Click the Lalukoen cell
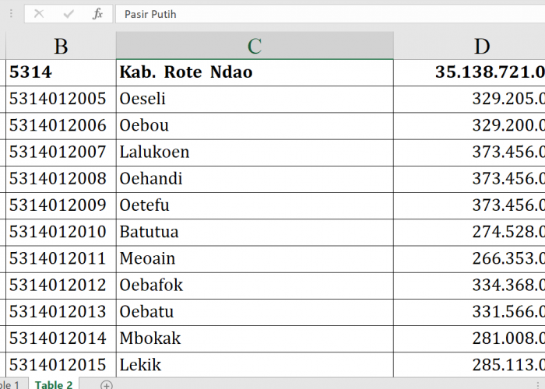545x389 pixels. coord(255,152)
